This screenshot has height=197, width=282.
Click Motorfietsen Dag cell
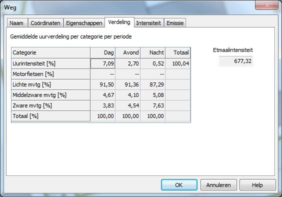(x=102, y=74)
